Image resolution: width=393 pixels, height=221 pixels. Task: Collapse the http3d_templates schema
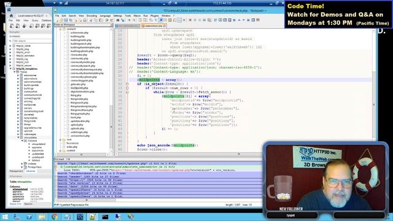[10, 69]
